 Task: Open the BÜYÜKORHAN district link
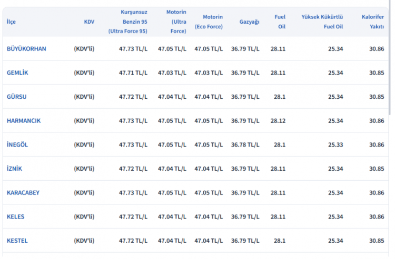pyautogui.click(x=26, y=49)
